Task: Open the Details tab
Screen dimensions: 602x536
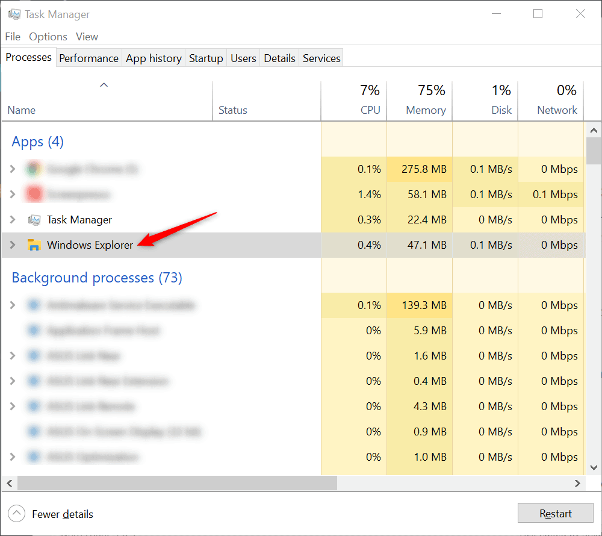Action: pos(279,58)
